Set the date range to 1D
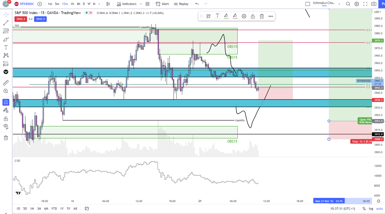This screenshot has height=214, width=385. (18, 209)
